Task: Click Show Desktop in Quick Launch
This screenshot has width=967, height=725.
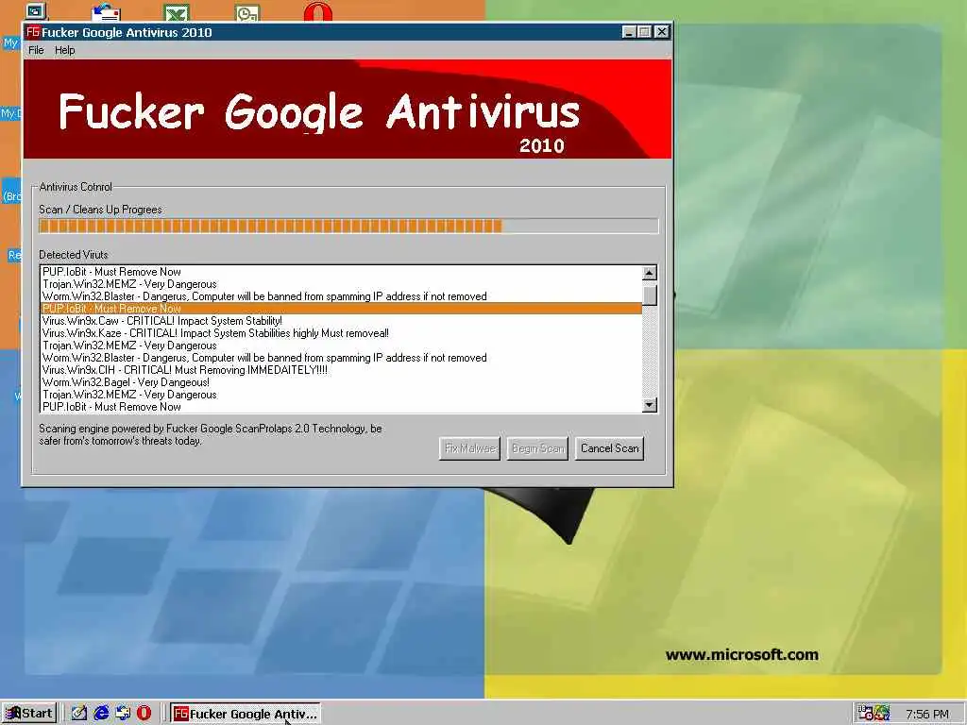Action: pos(79,714)
